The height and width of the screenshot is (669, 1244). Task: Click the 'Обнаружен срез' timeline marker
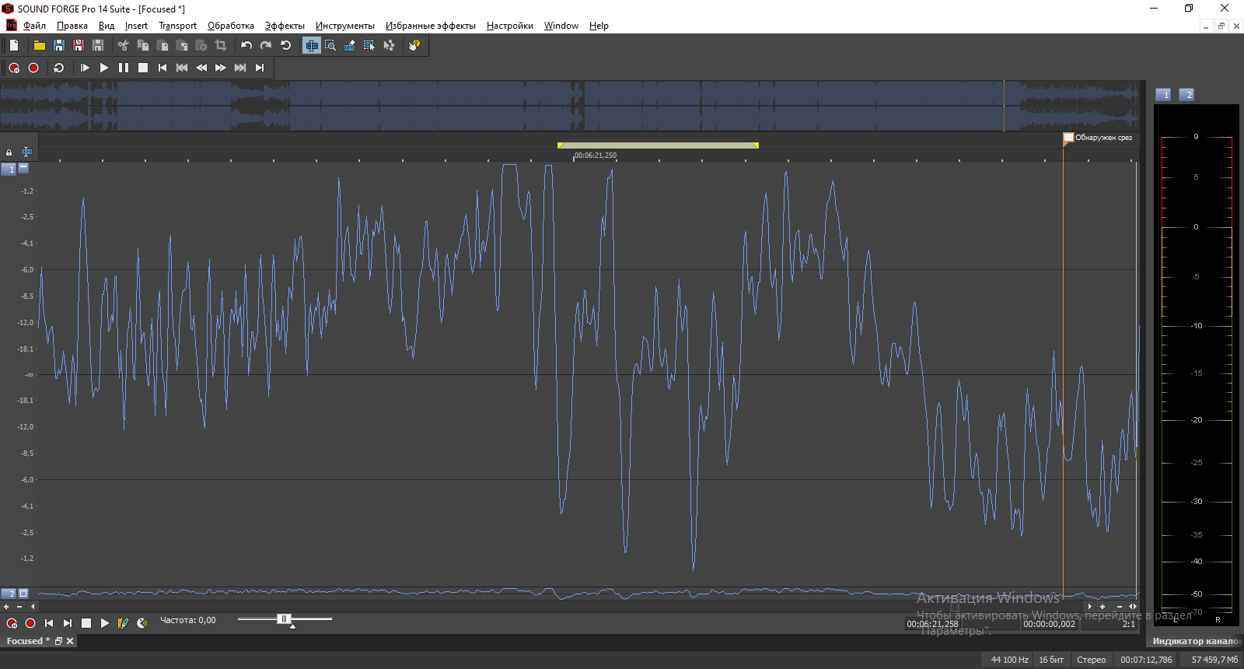(x=1068, y=138)
